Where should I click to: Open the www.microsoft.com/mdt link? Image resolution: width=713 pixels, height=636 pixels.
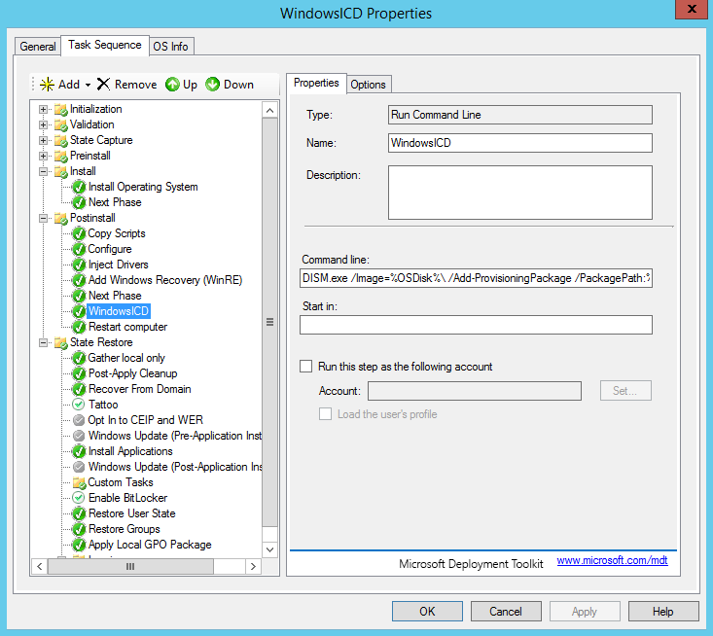[x=612, y=561]
